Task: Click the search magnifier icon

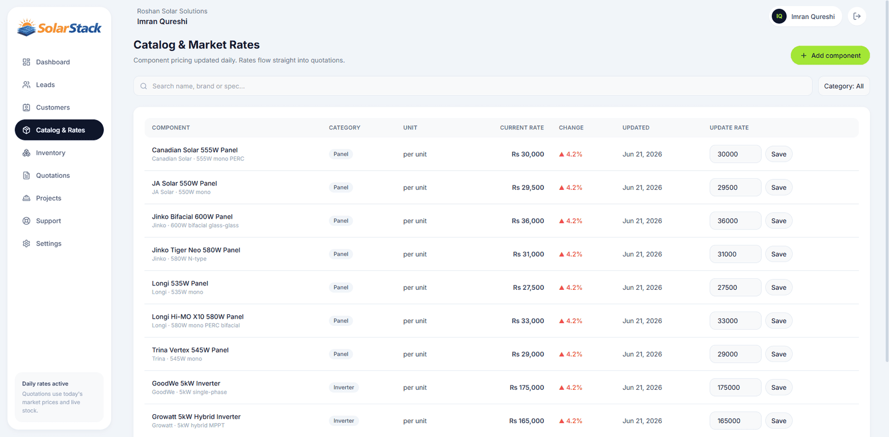Action: [x=144, y=86]
